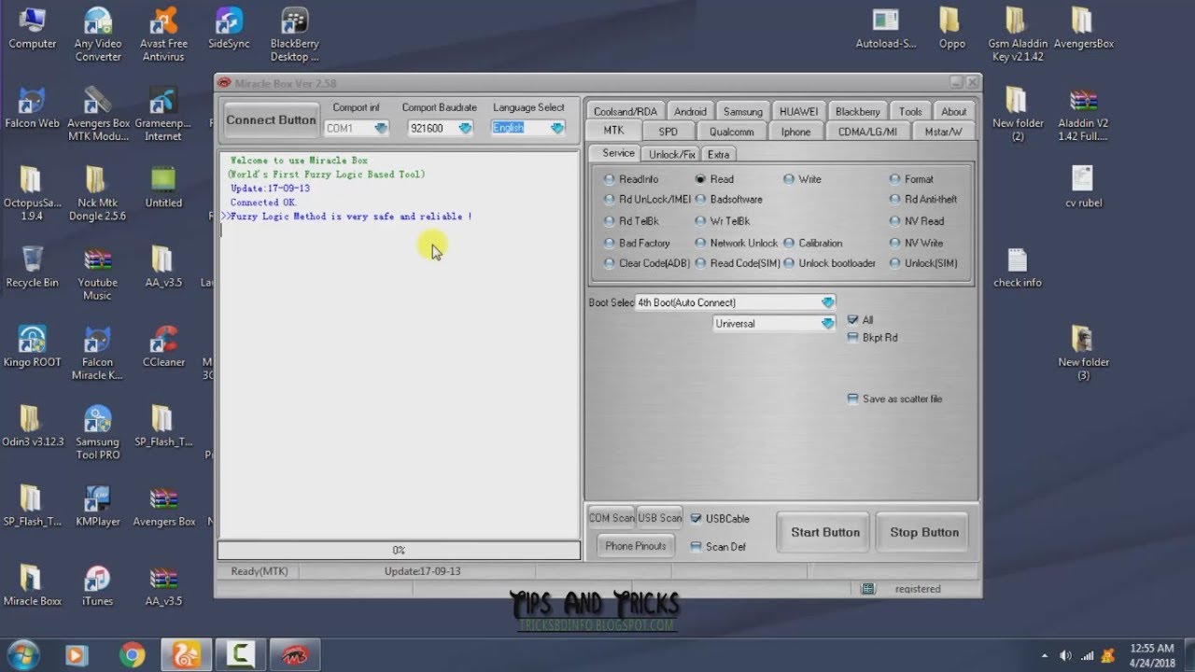
Task: Open Odin3 v3.12.3 folder
Action: [32, 427]
